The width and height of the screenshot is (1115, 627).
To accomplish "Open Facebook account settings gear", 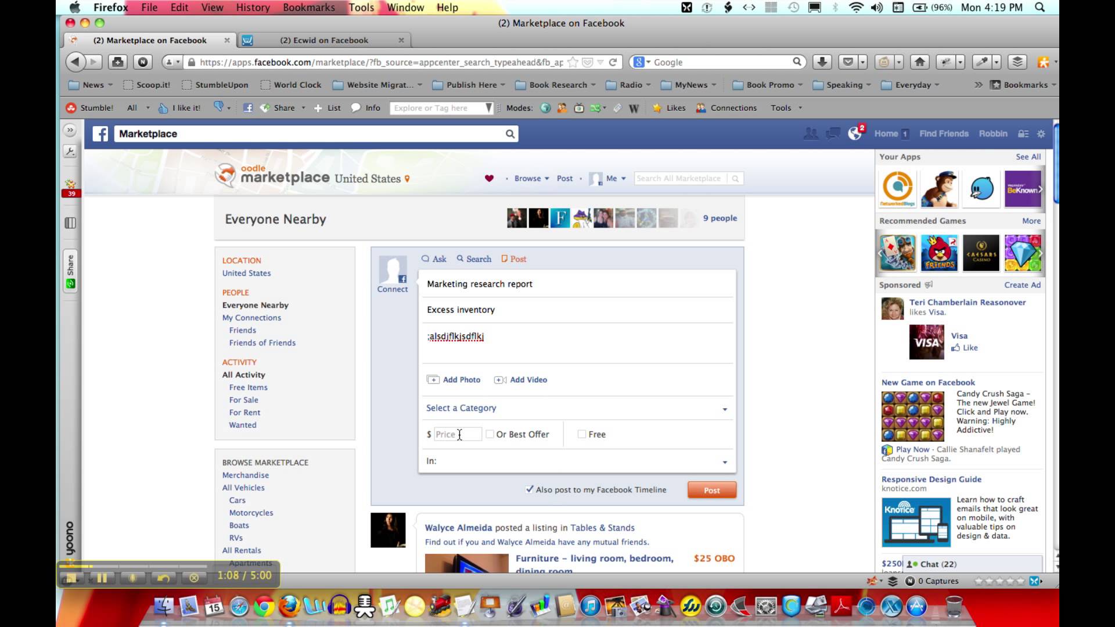I will coord(1041,134).
